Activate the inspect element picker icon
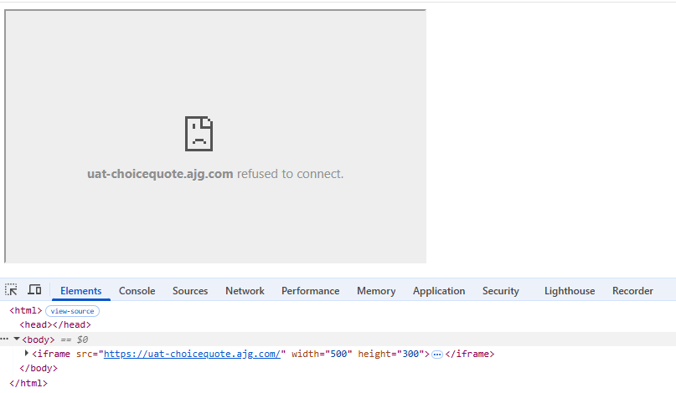This screenshot has height=393, width=676. click(x=11, y=289)
